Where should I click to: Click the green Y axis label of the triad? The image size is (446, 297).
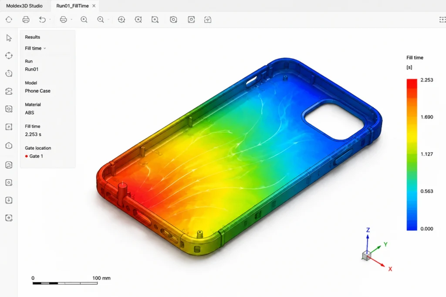(x=386, y=244)
